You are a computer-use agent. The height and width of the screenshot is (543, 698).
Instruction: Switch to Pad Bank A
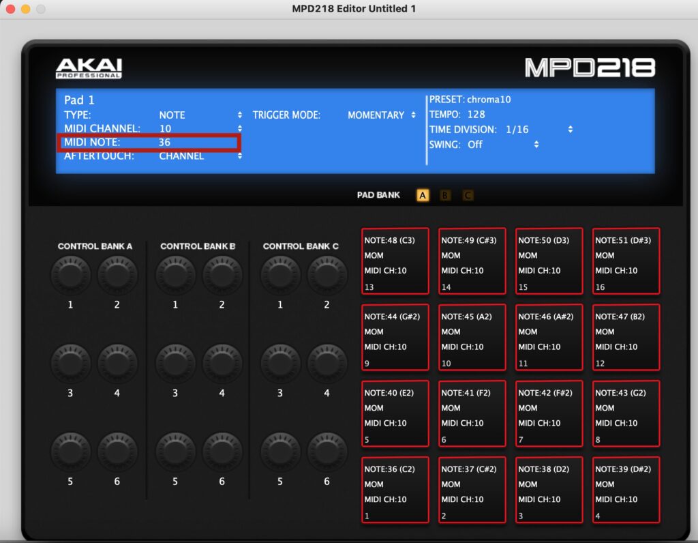coord(423,195)
